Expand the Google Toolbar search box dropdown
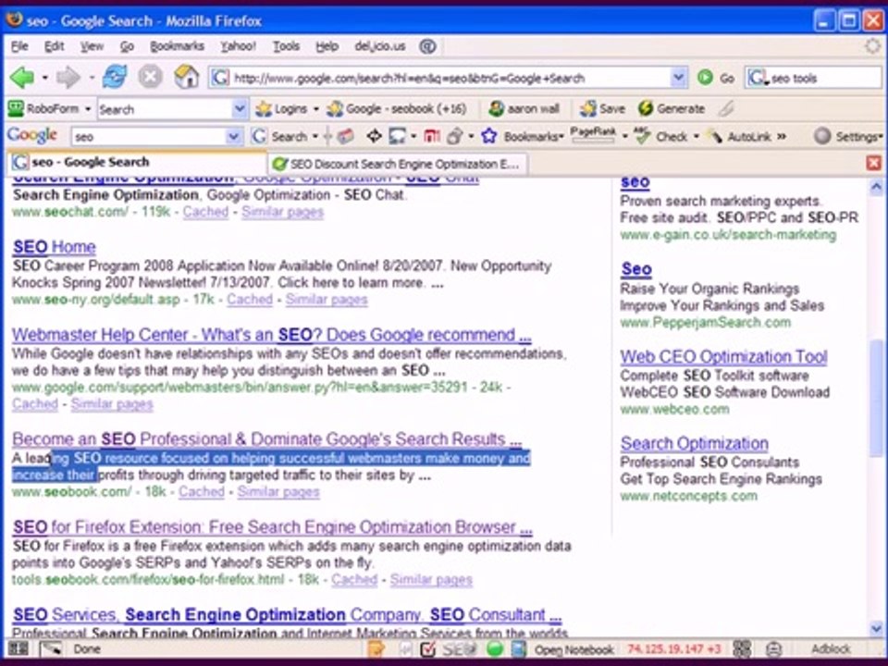 click(x=233, y=137)
